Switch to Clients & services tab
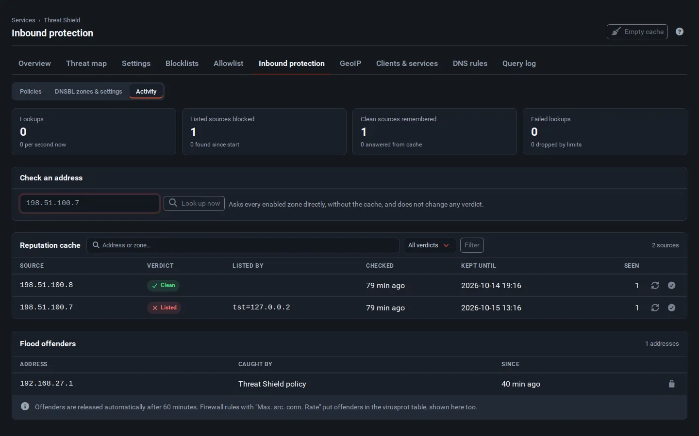The height and width of the screenshot is (436, 699). pyautogui.click(x=407, y=64)
